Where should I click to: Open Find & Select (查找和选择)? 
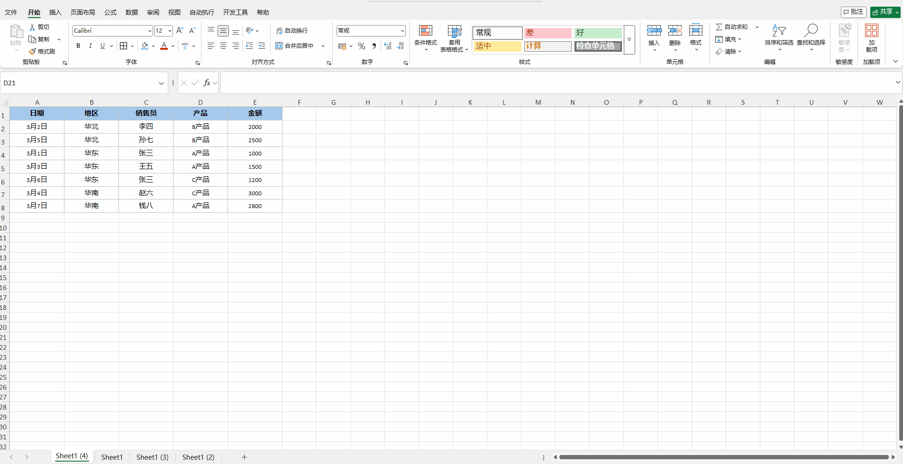[811, 38]
